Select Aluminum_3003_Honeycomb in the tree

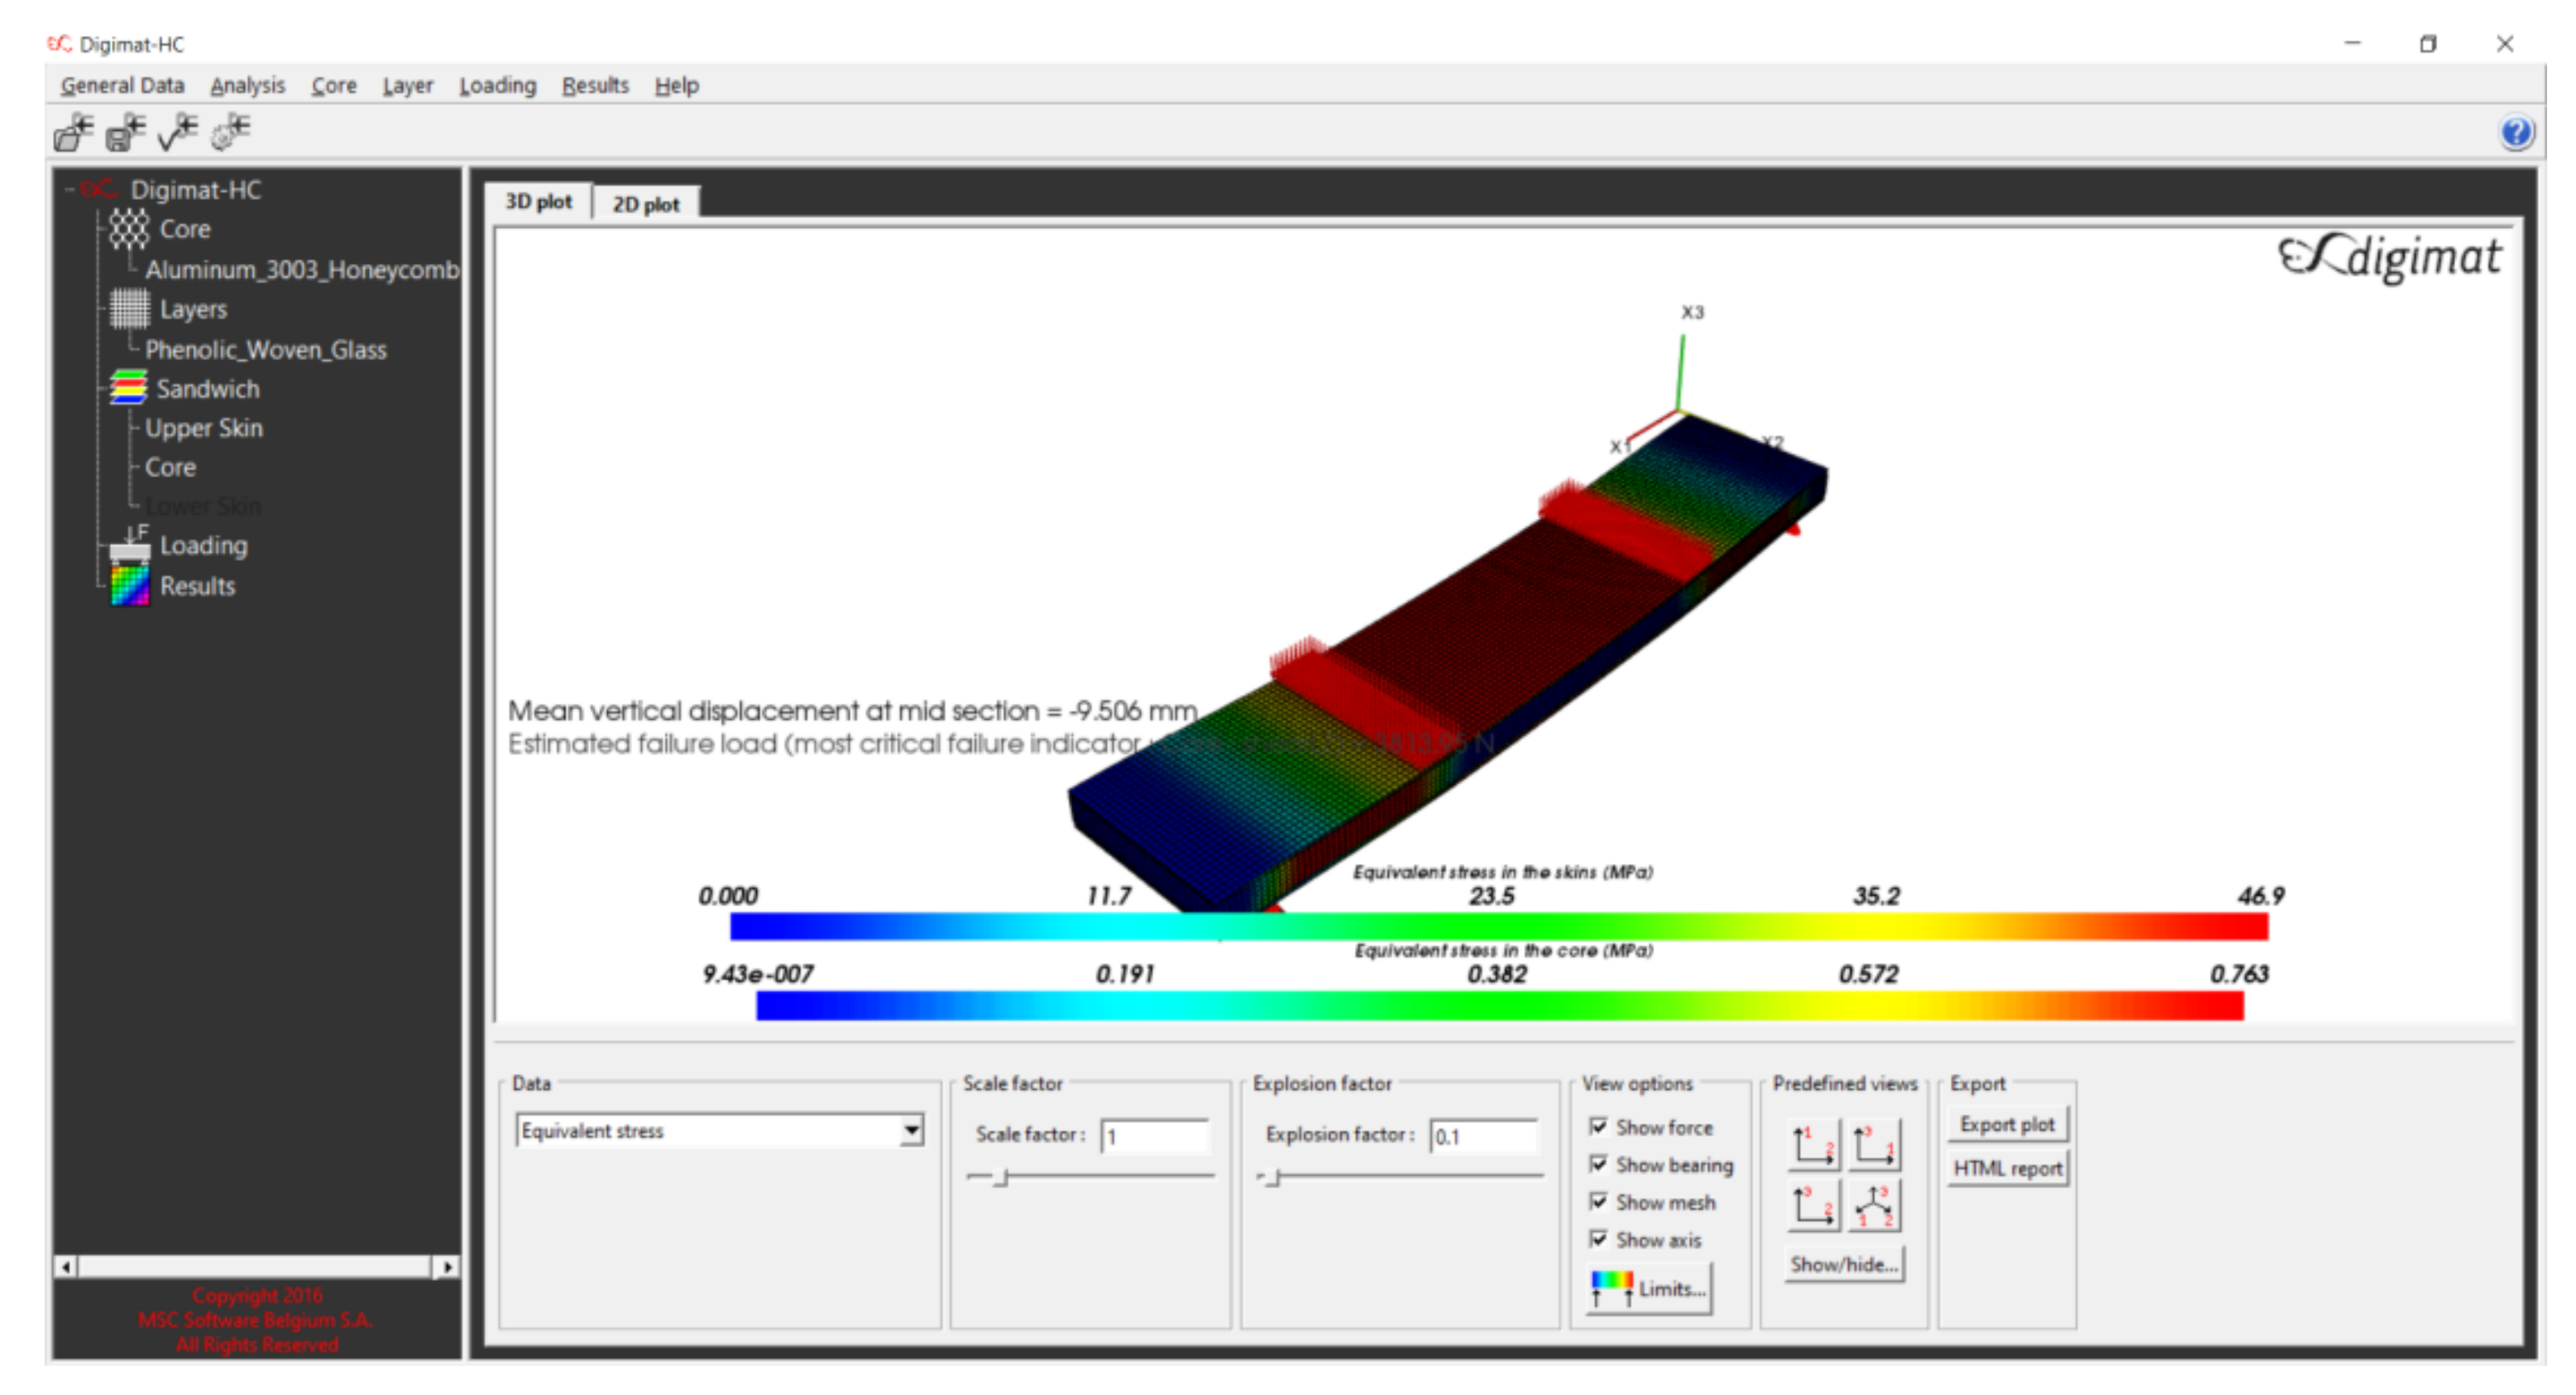[x=301, y=269]
